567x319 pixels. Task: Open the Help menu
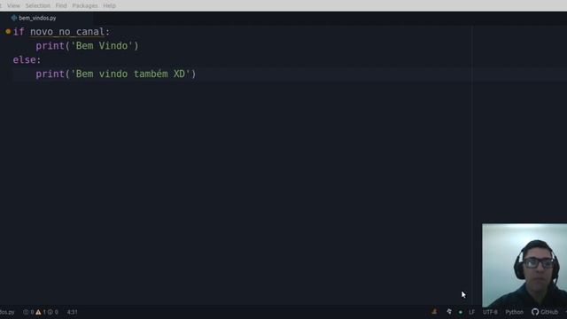click(x=109, y=5)
